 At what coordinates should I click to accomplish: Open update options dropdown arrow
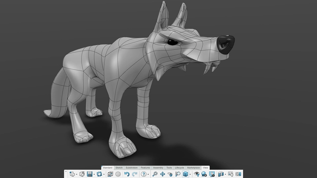(x=104, y=174)
